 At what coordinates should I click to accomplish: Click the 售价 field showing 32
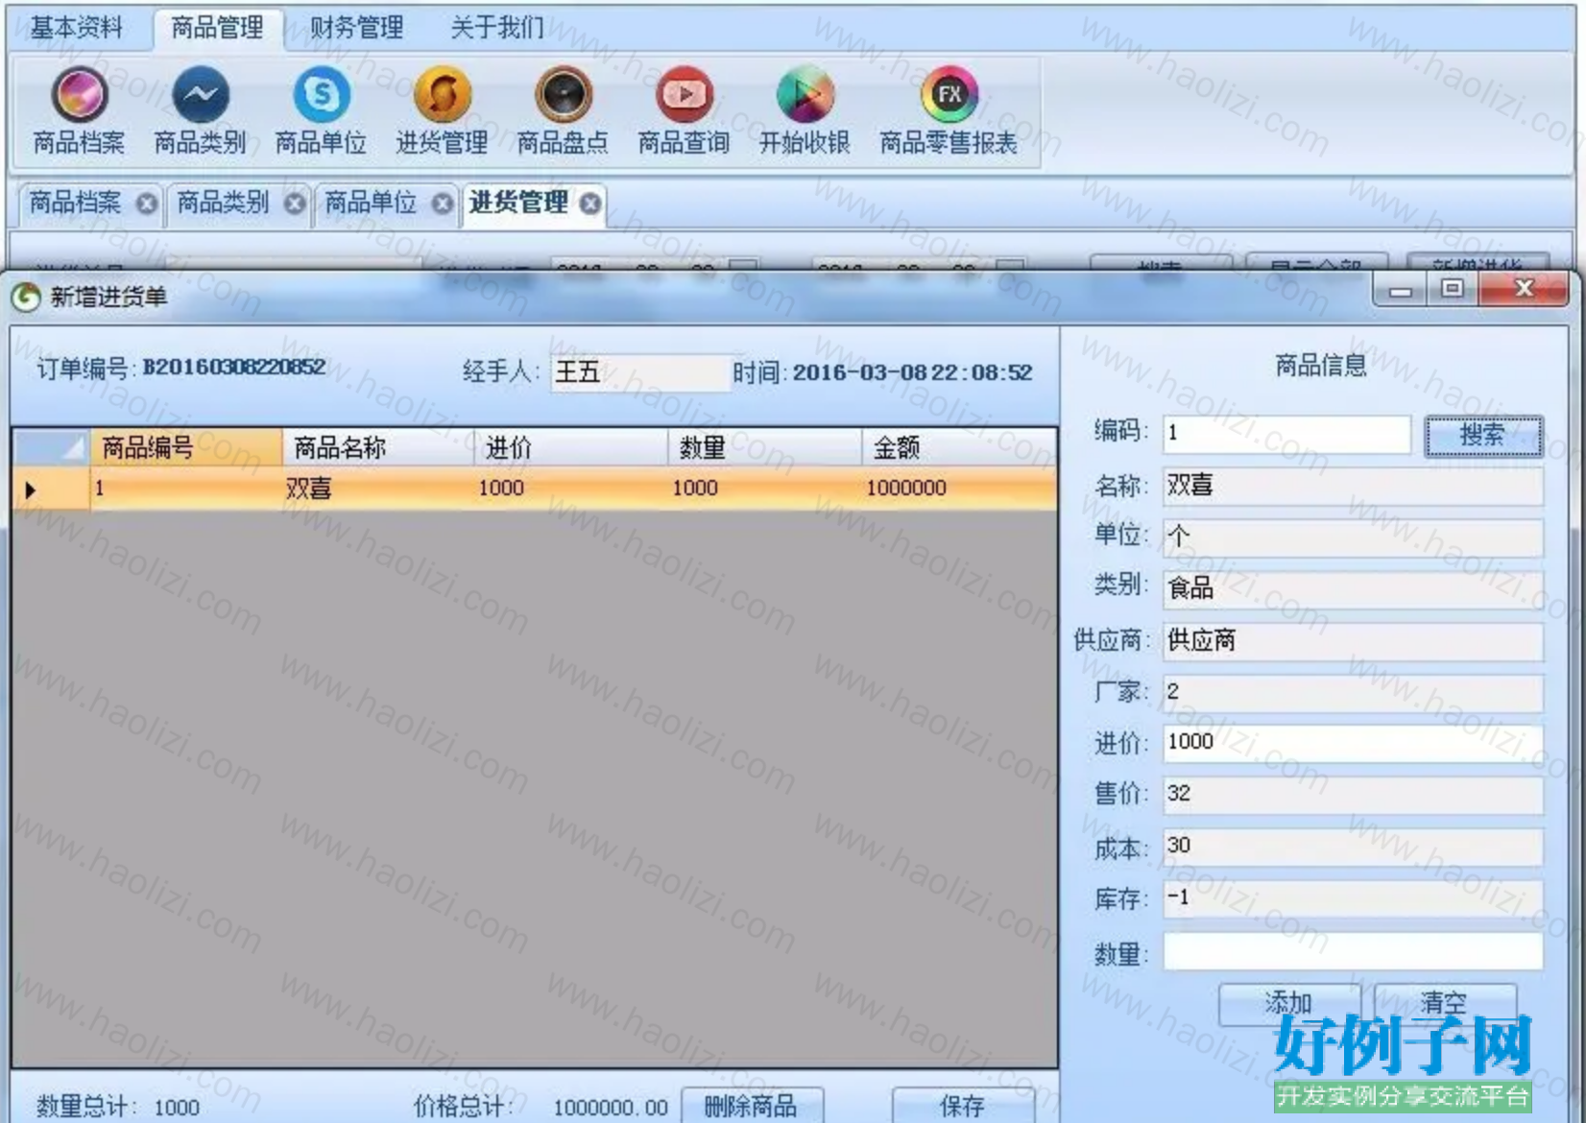(1353, 795)
